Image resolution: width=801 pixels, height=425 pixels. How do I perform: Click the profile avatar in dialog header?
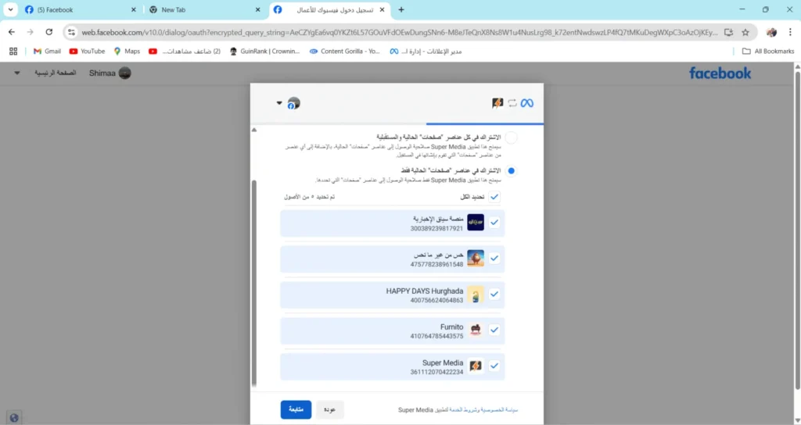pyautogui.click(x=293, y=103)
